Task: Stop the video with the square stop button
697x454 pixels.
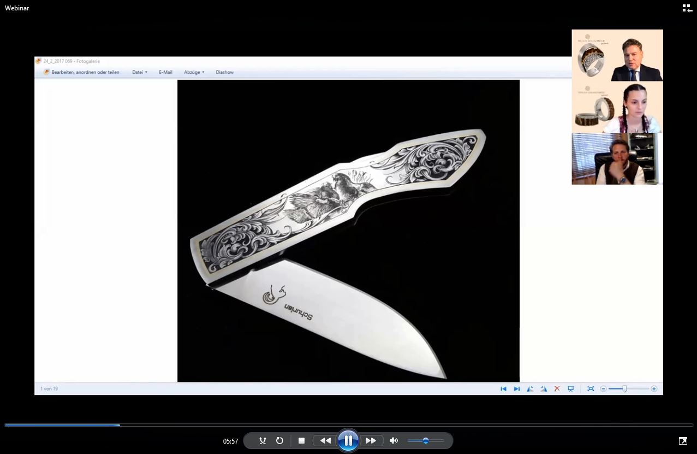Action: click(x=301, y=440)
